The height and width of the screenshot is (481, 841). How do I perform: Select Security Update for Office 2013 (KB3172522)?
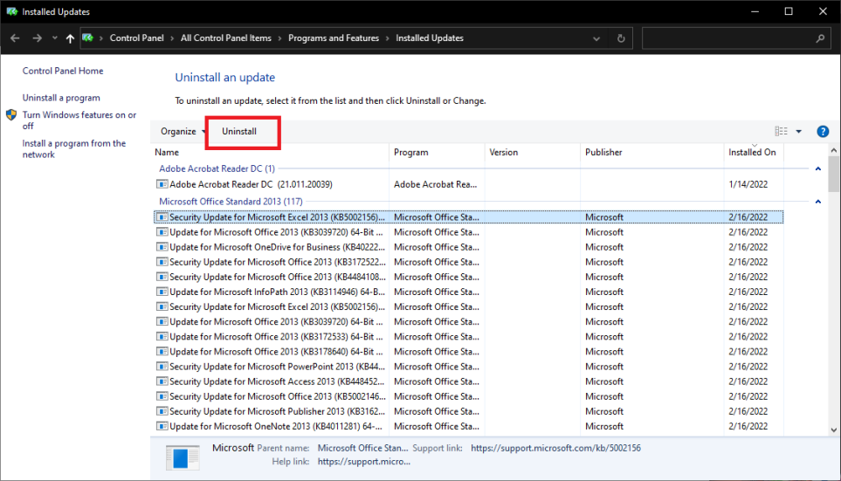[x=468, y=262]
